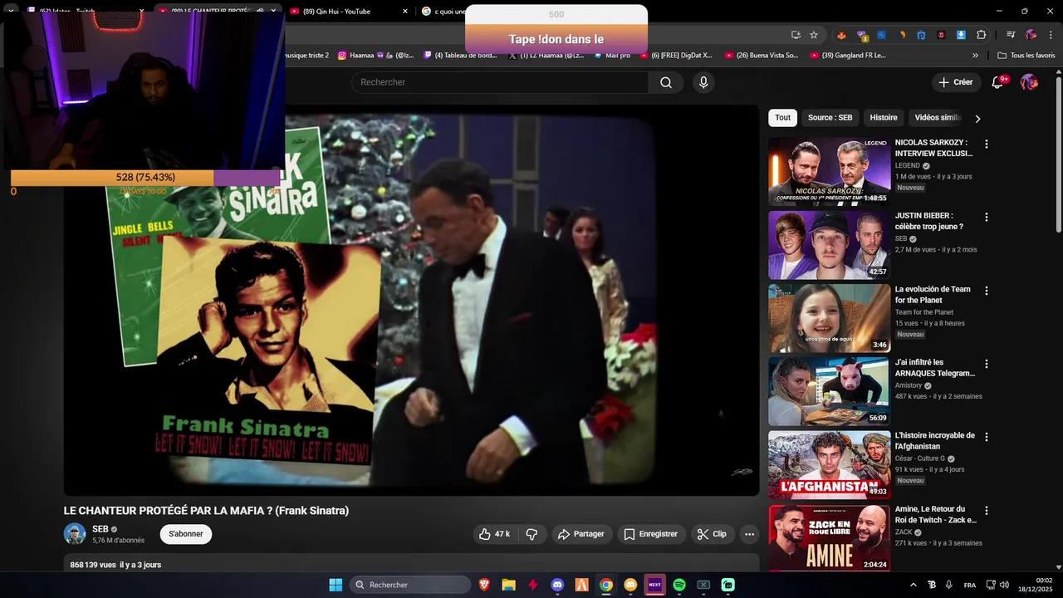The height and width of the screenshot is (598, 1063).
Task: Open the L'AFGHANISTAN video thumbnail
Action: (829, 464)
